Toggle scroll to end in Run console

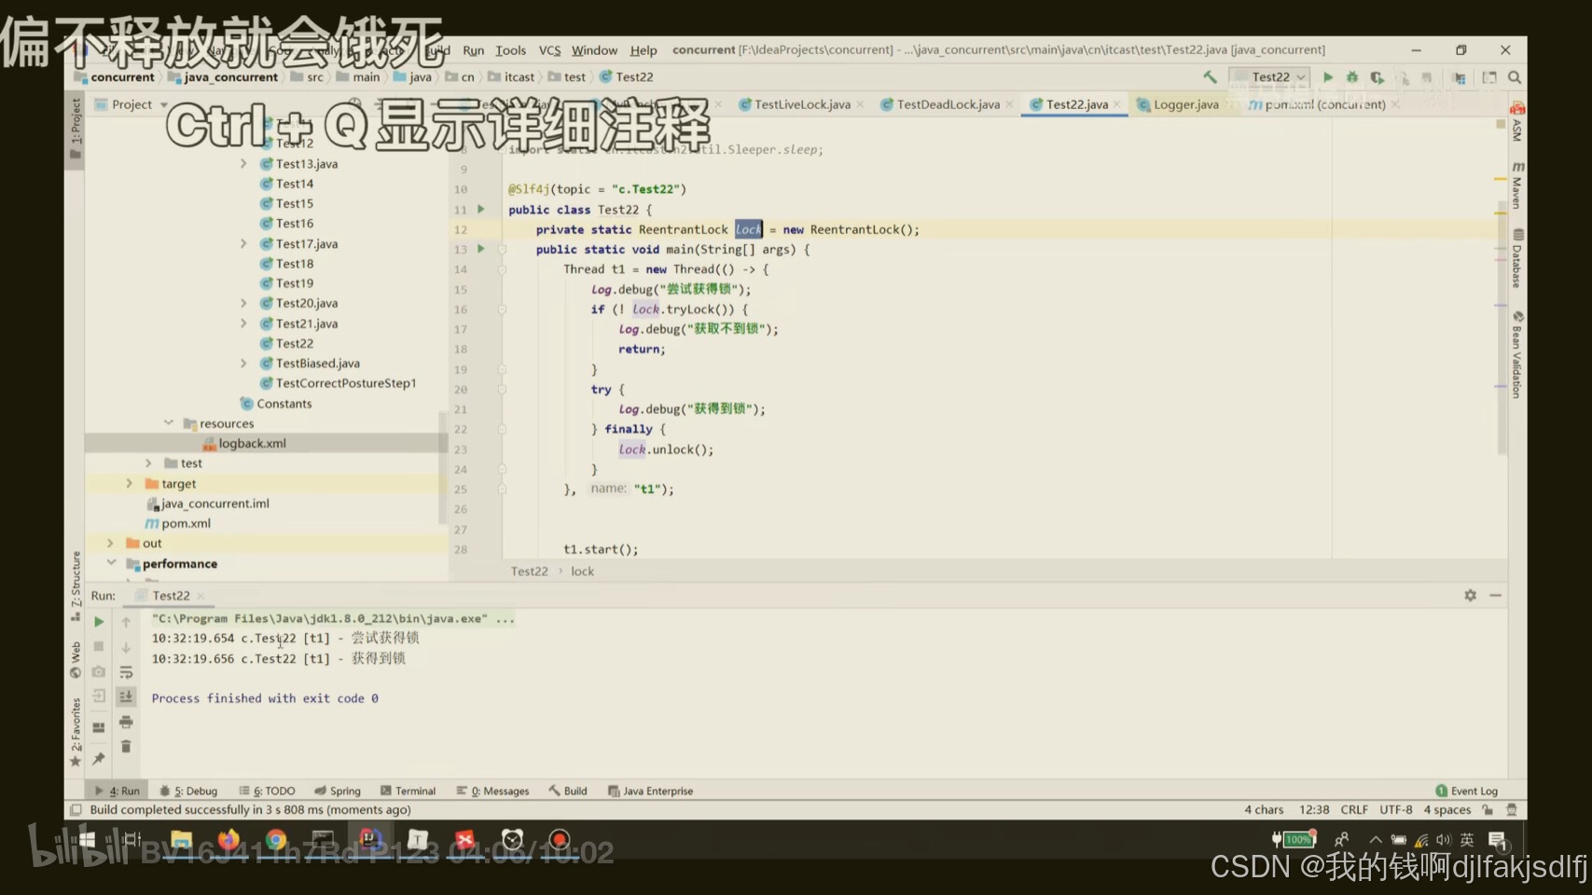(x=126, y=696)
